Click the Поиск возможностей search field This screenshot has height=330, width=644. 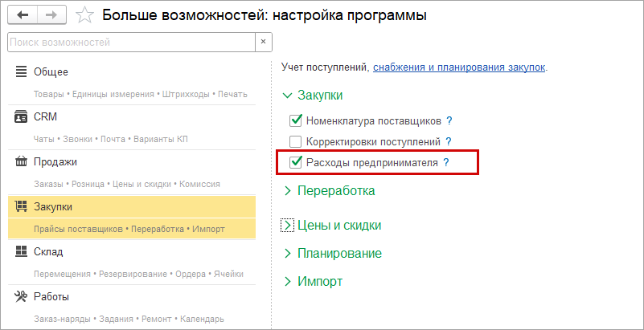coord(129,41)
